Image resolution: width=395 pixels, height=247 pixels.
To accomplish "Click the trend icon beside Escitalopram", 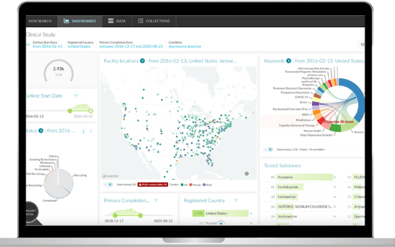I will [334, 187].
